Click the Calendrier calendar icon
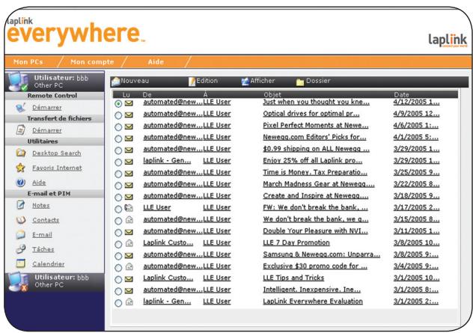This screenshot has height=333, width=473. pos(20,263)
